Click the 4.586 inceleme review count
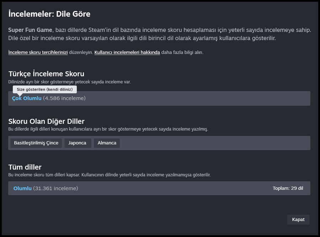Screen dimensions: 320x237 [64, 98]
